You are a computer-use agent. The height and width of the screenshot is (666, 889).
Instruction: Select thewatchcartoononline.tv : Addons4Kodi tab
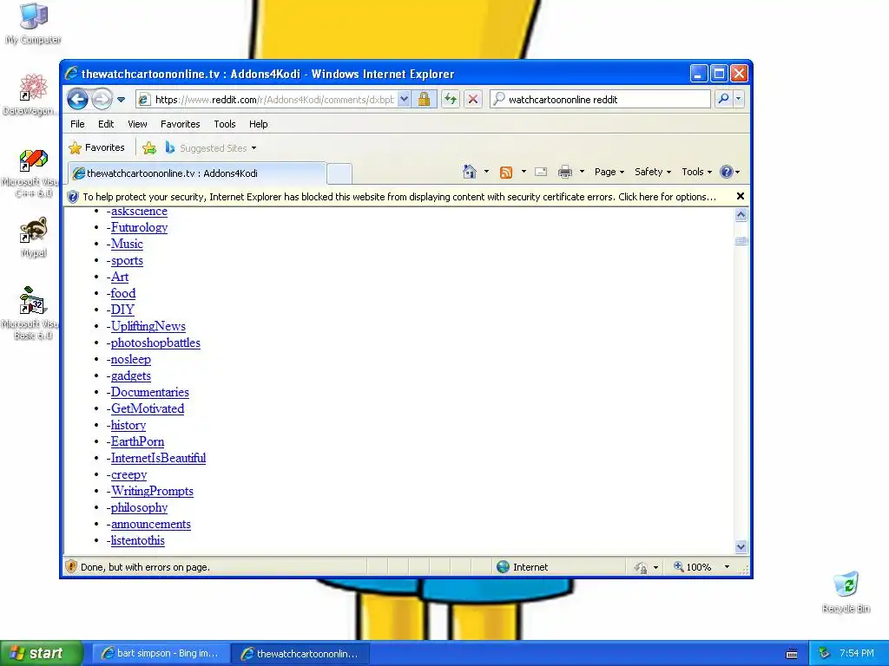tap(197, 173)
